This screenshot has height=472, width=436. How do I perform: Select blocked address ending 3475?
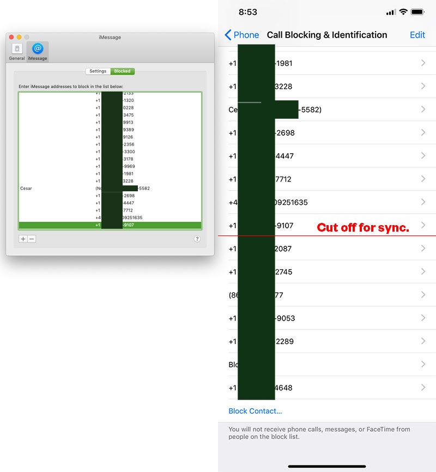[110, 115]
